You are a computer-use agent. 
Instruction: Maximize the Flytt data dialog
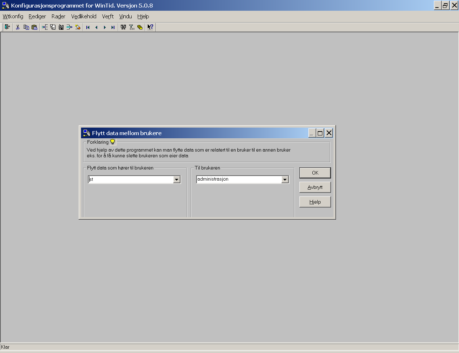pos(320,133)
